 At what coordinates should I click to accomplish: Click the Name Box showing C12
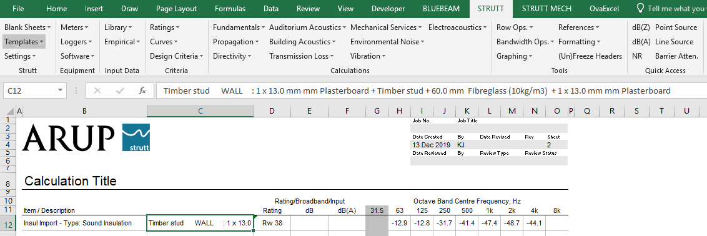(x=31, y=91)
